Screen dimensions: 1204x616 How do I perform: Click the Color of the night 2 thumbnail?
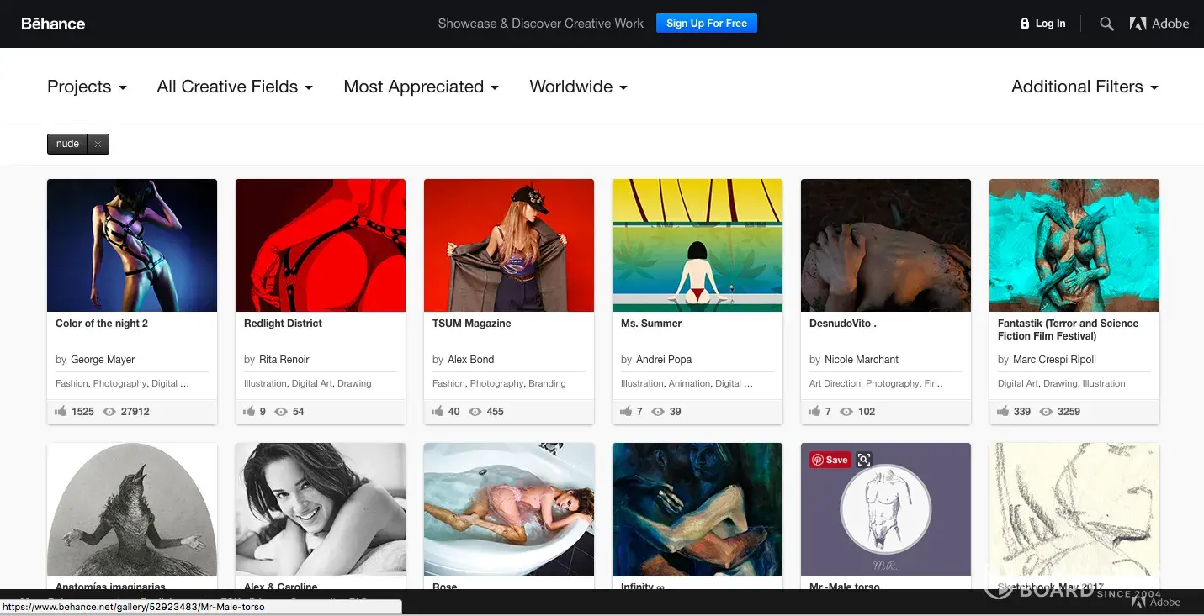[132, 245]
